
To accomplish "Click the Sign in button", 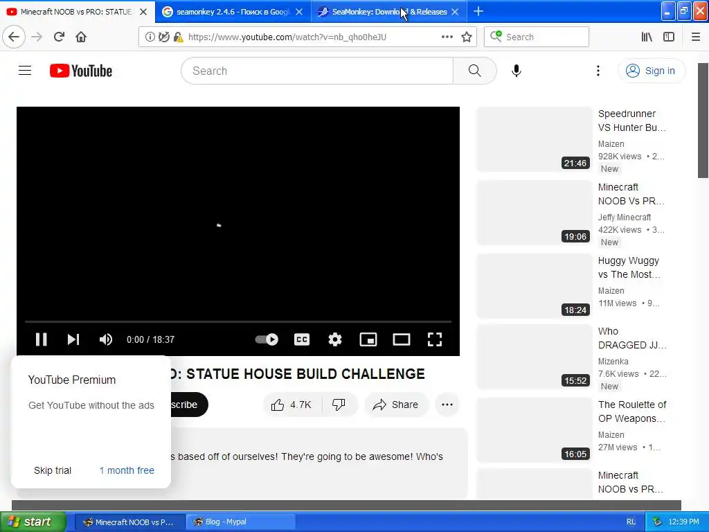I will click(651, 71).
